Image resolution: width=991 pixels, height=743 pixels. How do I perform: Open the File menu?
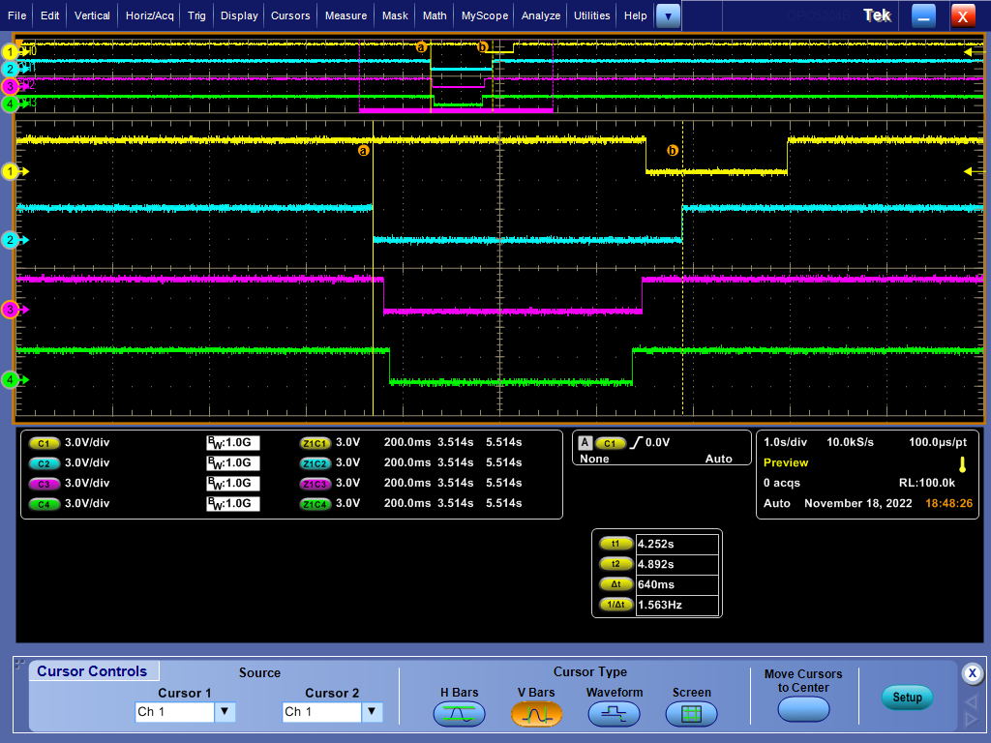pyautogui.click(x=17, y=15)
